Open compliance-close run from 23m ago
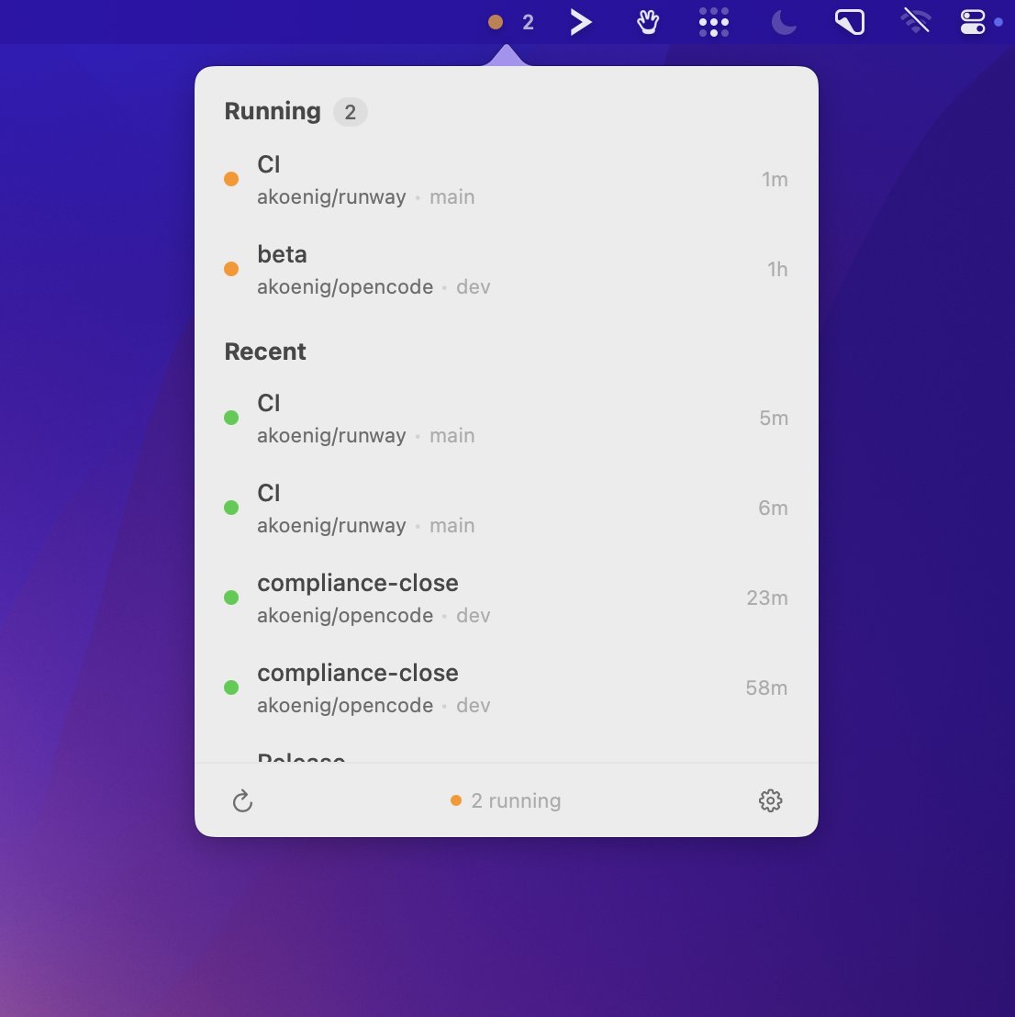Viewport: 1015px width, 1017px height. click(x=506, y=598)
